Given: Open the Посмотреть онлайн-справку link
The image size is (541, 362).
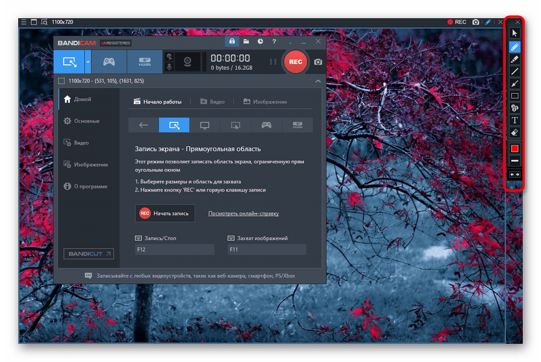Looking at the screenshot, I should 243,214.
